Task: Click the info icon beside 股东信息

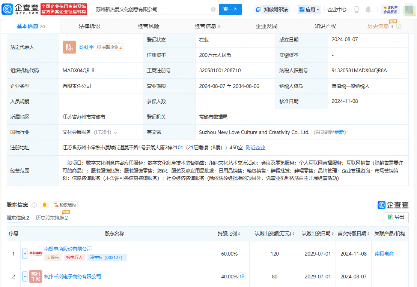Action: 34,205
